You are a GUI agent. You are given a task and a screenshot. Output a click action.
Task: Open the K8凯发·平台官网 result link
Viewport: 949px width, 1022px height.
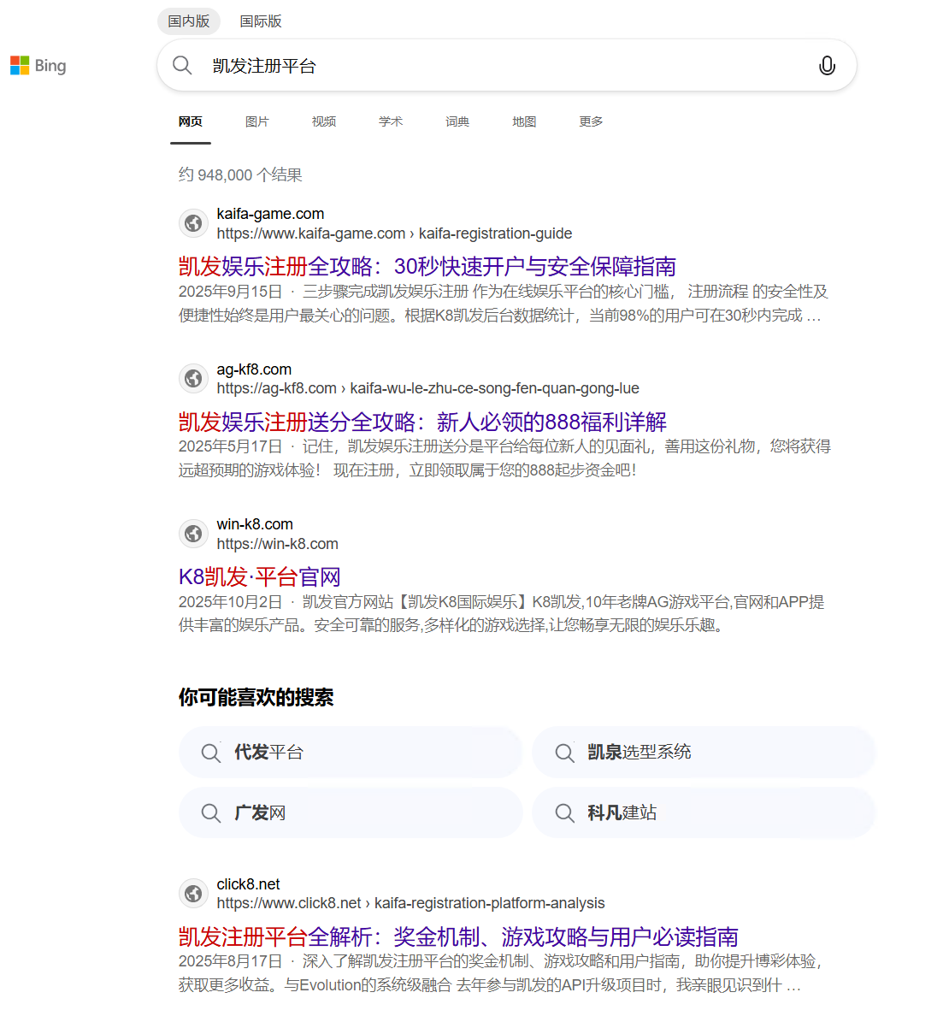pyautogui.click(x=259, y=576)
